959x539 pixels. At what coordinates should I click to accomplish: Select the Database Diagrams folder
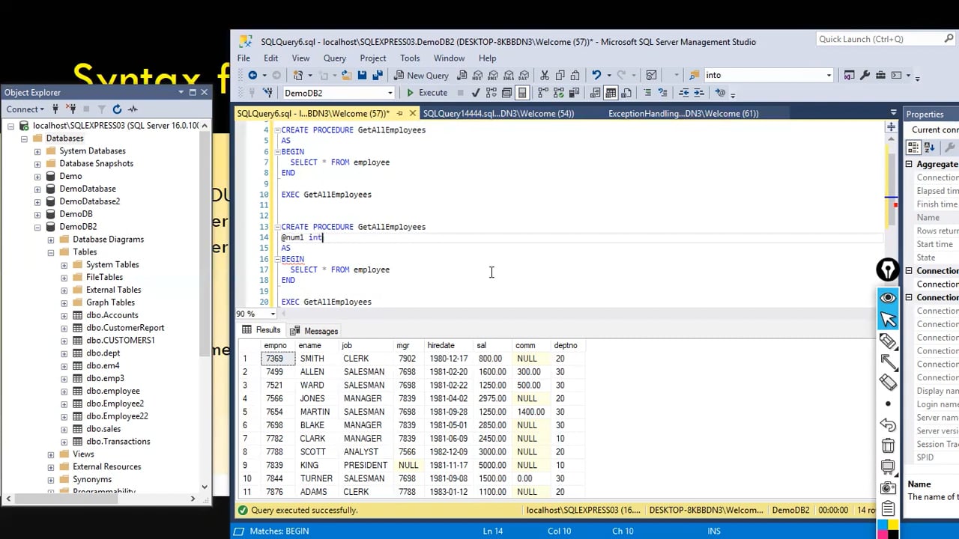tap(108, 240)
